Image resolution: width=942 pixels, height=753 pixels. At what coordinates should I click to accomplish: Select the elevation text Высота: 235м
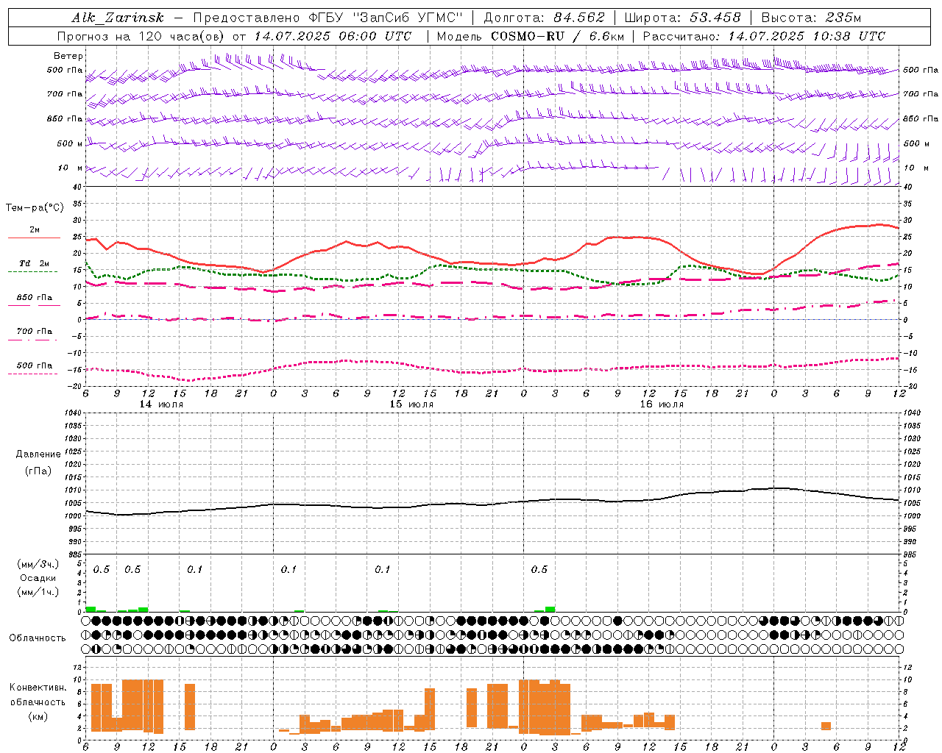[x=811, y=18]
